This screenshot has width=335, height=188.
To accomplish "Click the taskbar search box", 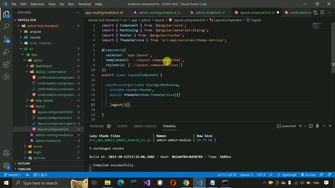I will pos(50,183).
